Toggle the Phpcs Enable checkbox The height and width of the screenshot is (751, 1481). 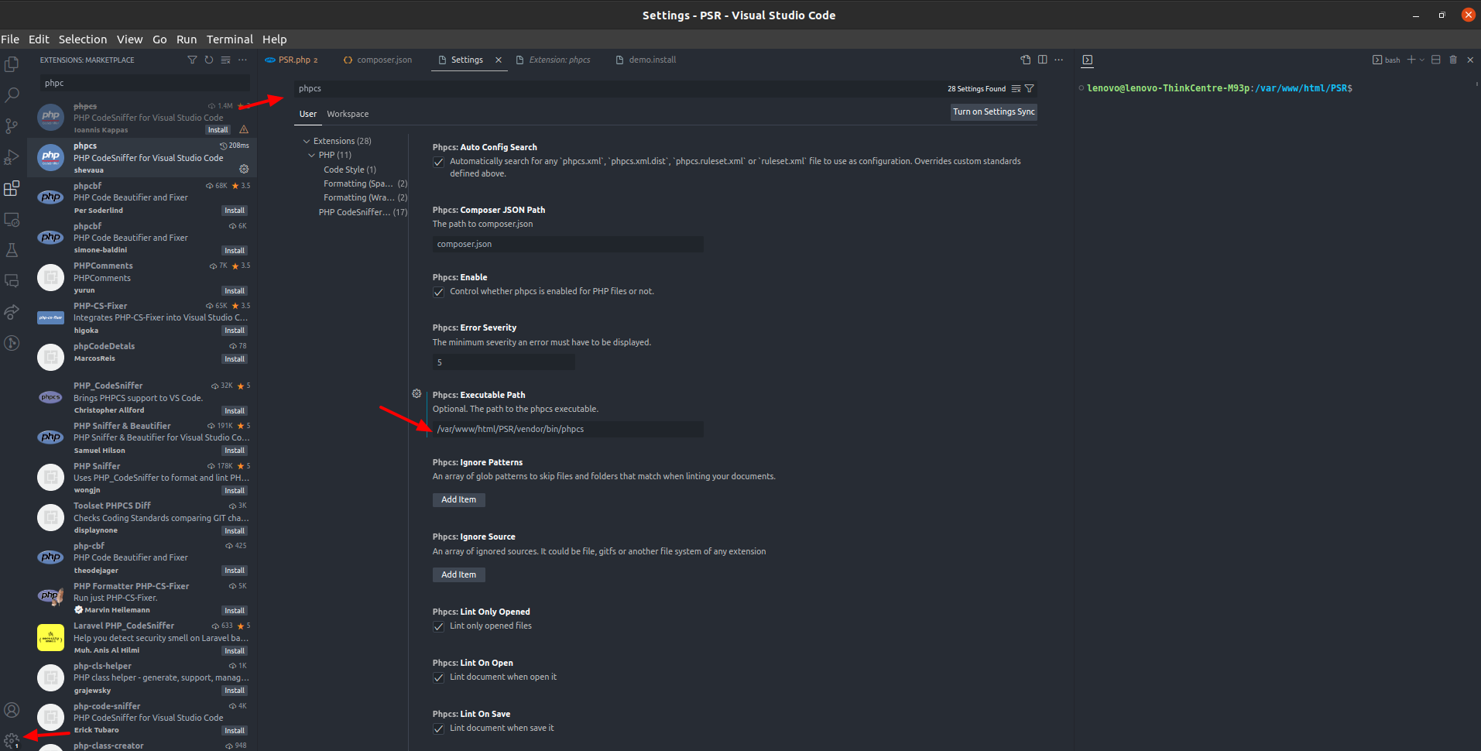(439, 292)
